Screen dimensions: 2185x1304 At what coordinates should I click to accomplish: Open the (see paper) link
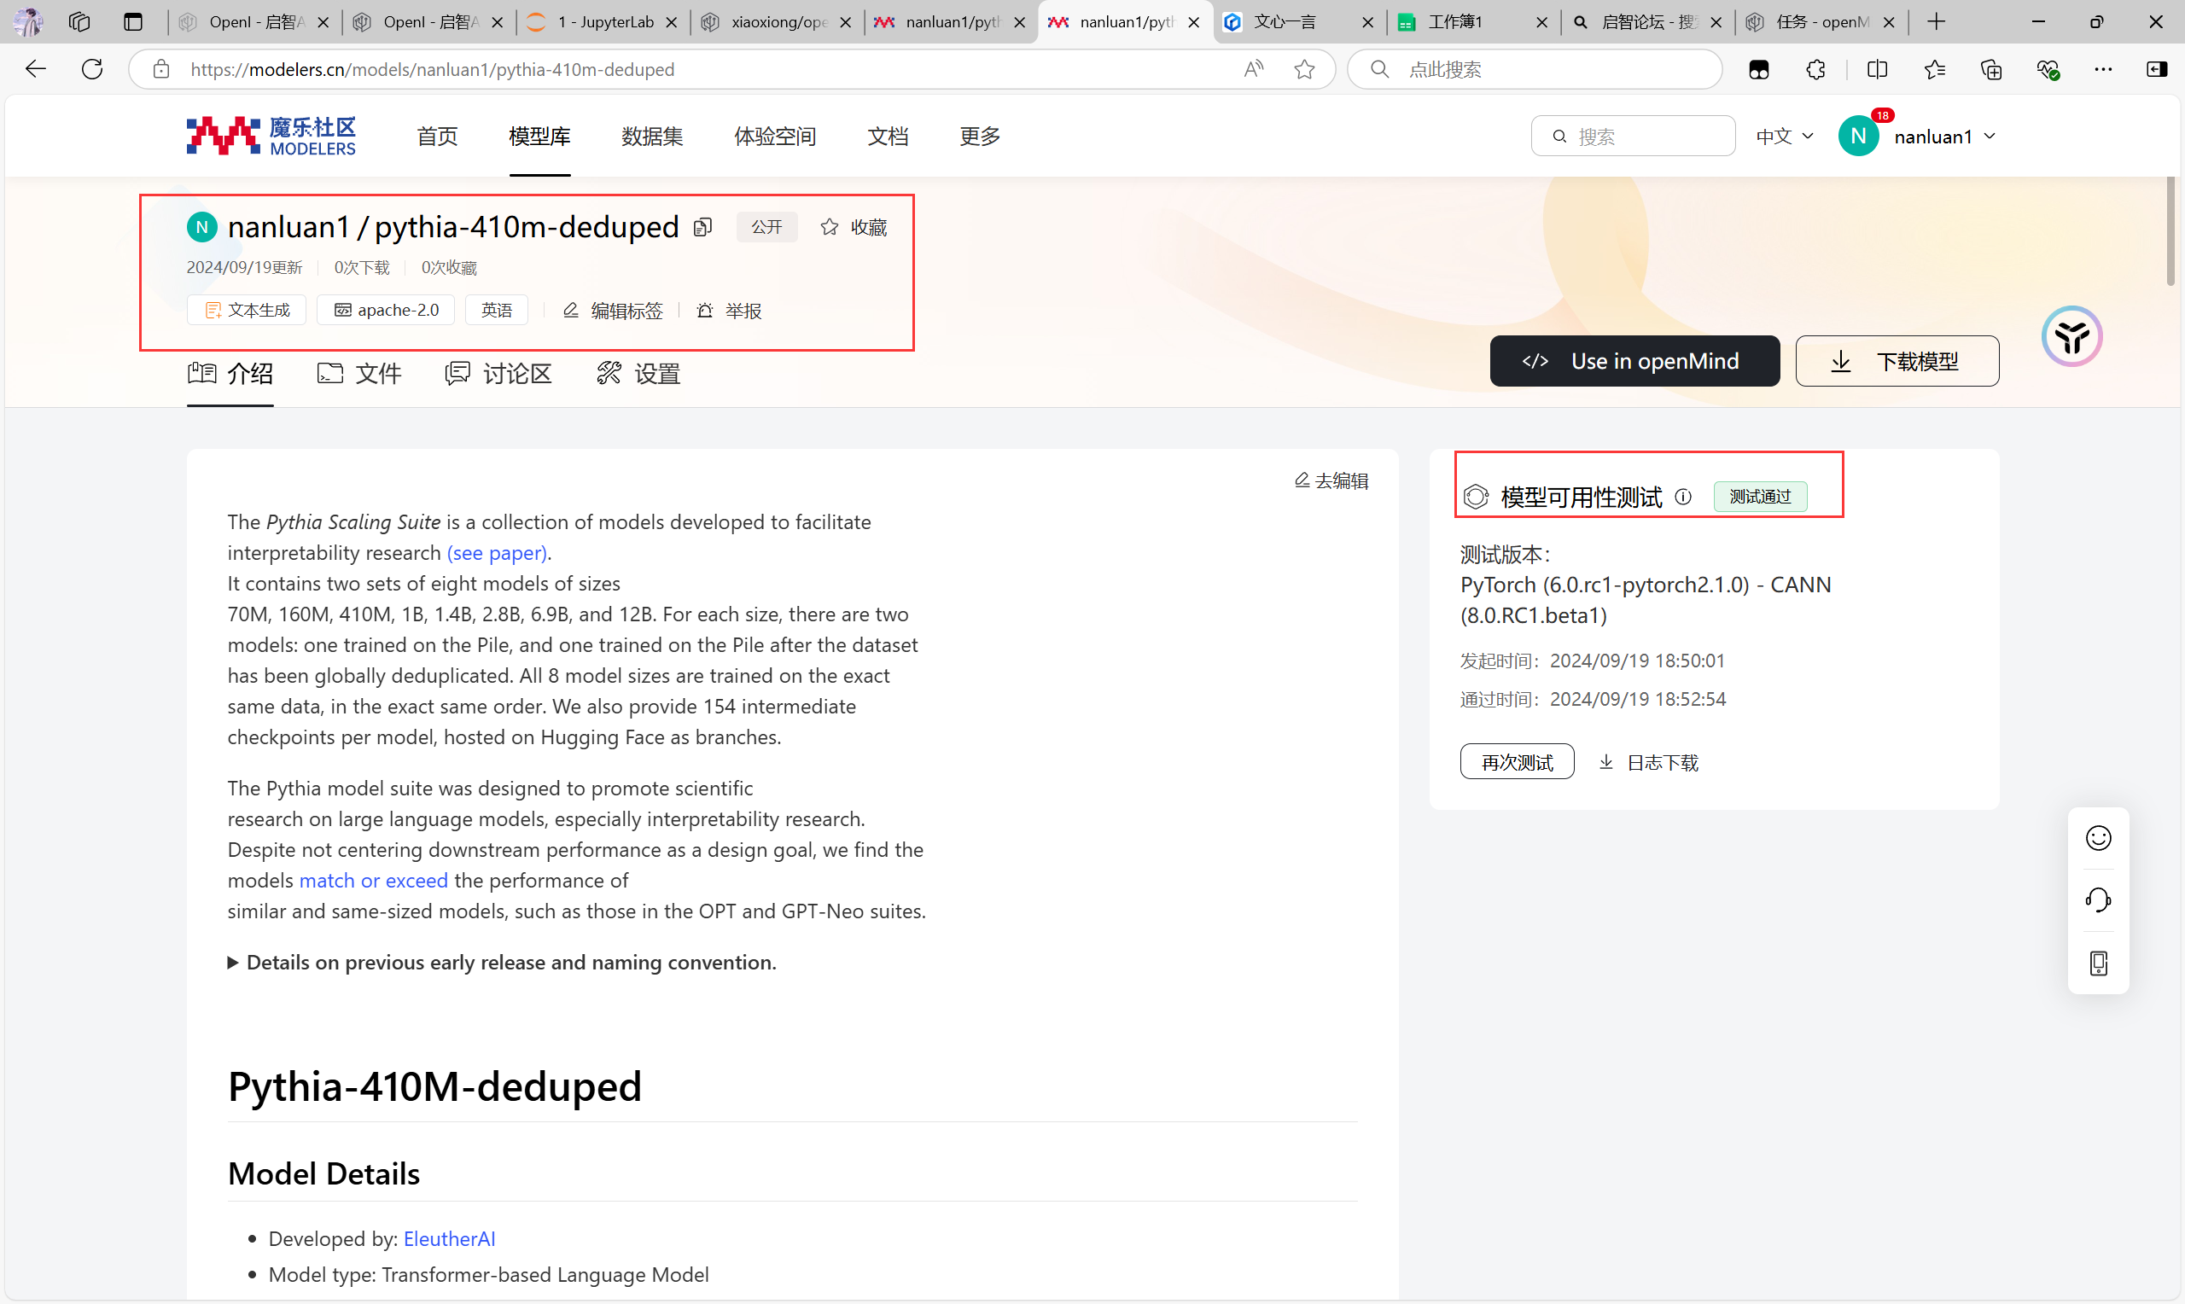[x=497, y=553]
